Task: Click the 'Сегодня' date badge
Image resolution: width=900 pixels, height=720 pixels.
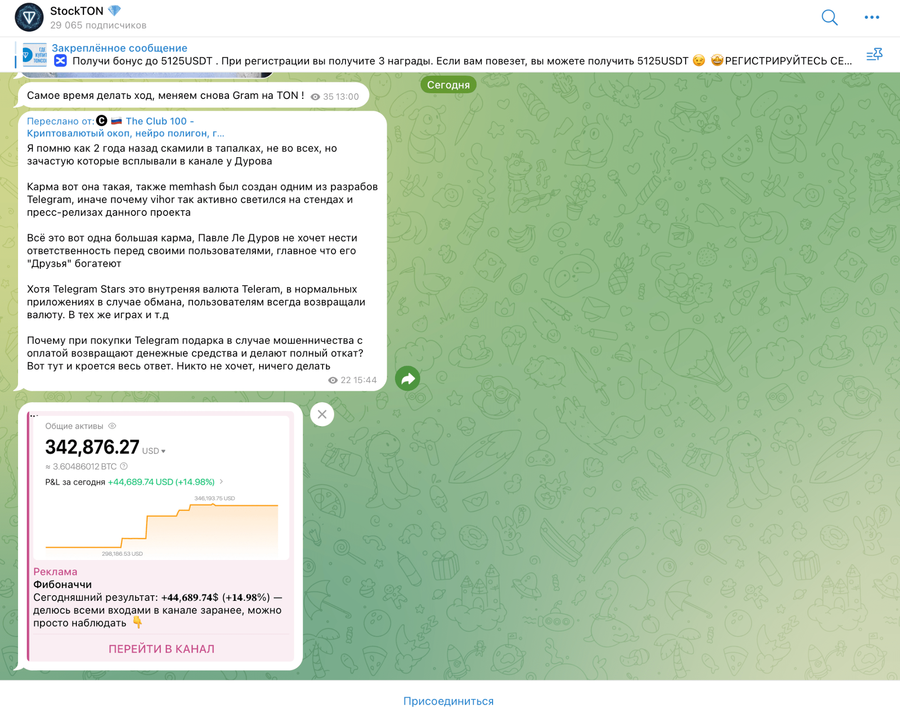Action: [x=448, y=85]
